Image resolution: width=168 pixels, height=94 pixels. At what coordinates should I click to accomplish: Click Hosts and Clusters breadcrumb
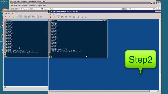tap(49, 9)
